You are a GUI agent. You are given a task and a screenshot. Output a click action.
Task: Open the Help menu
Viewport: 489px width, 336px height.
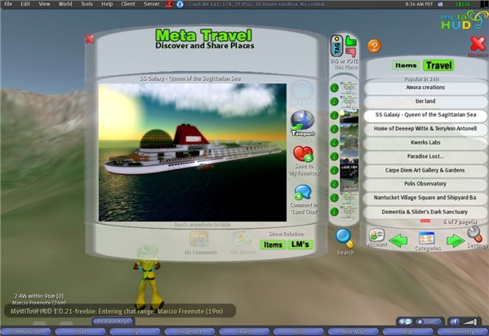pyautogui.click(x=107, y=4)
